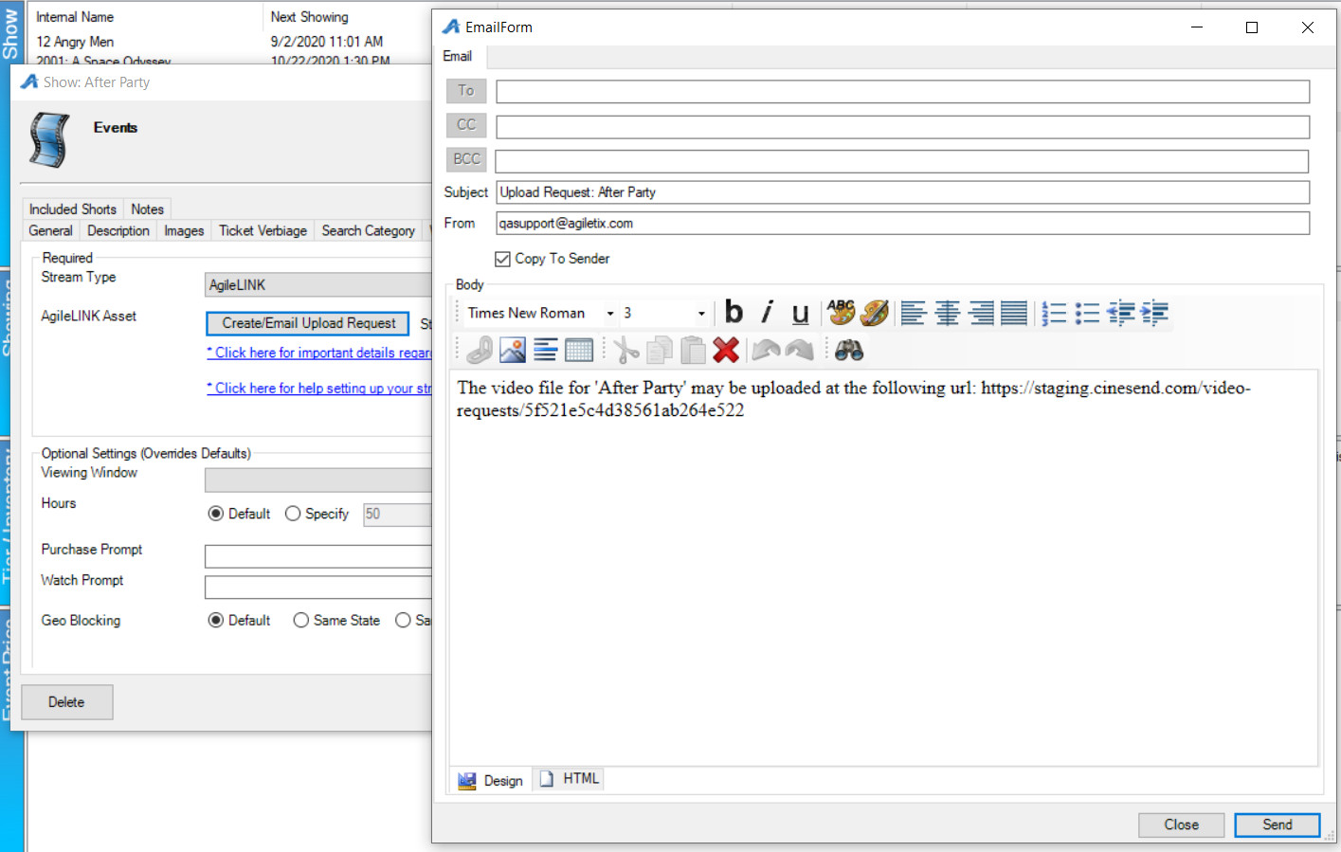Click the From address field

[x=903, y=224]
